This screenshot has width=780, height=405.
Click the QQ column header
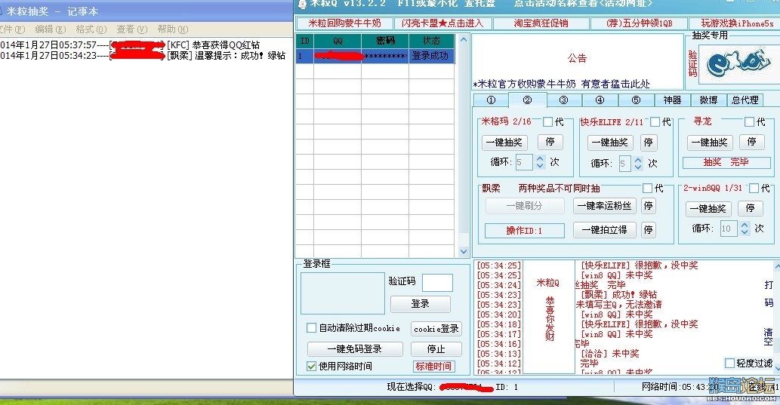pos(338,41)
